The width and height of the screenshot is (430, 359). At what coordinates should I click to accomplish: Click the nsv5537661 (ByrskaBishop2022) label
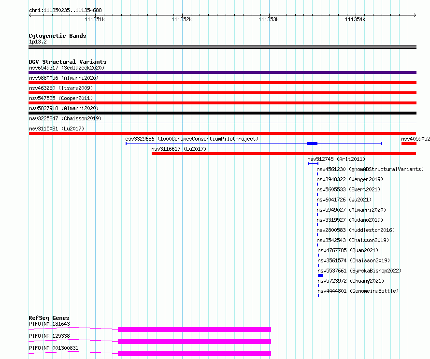(x=359, y=271)
